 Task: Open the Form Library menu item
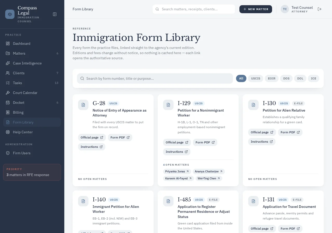[32, 122]
